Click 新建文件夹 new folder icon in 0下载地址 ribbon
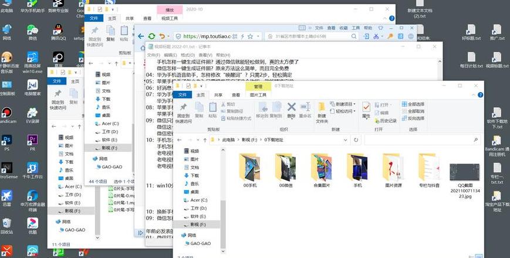510x258 pixels. point(322,107)
